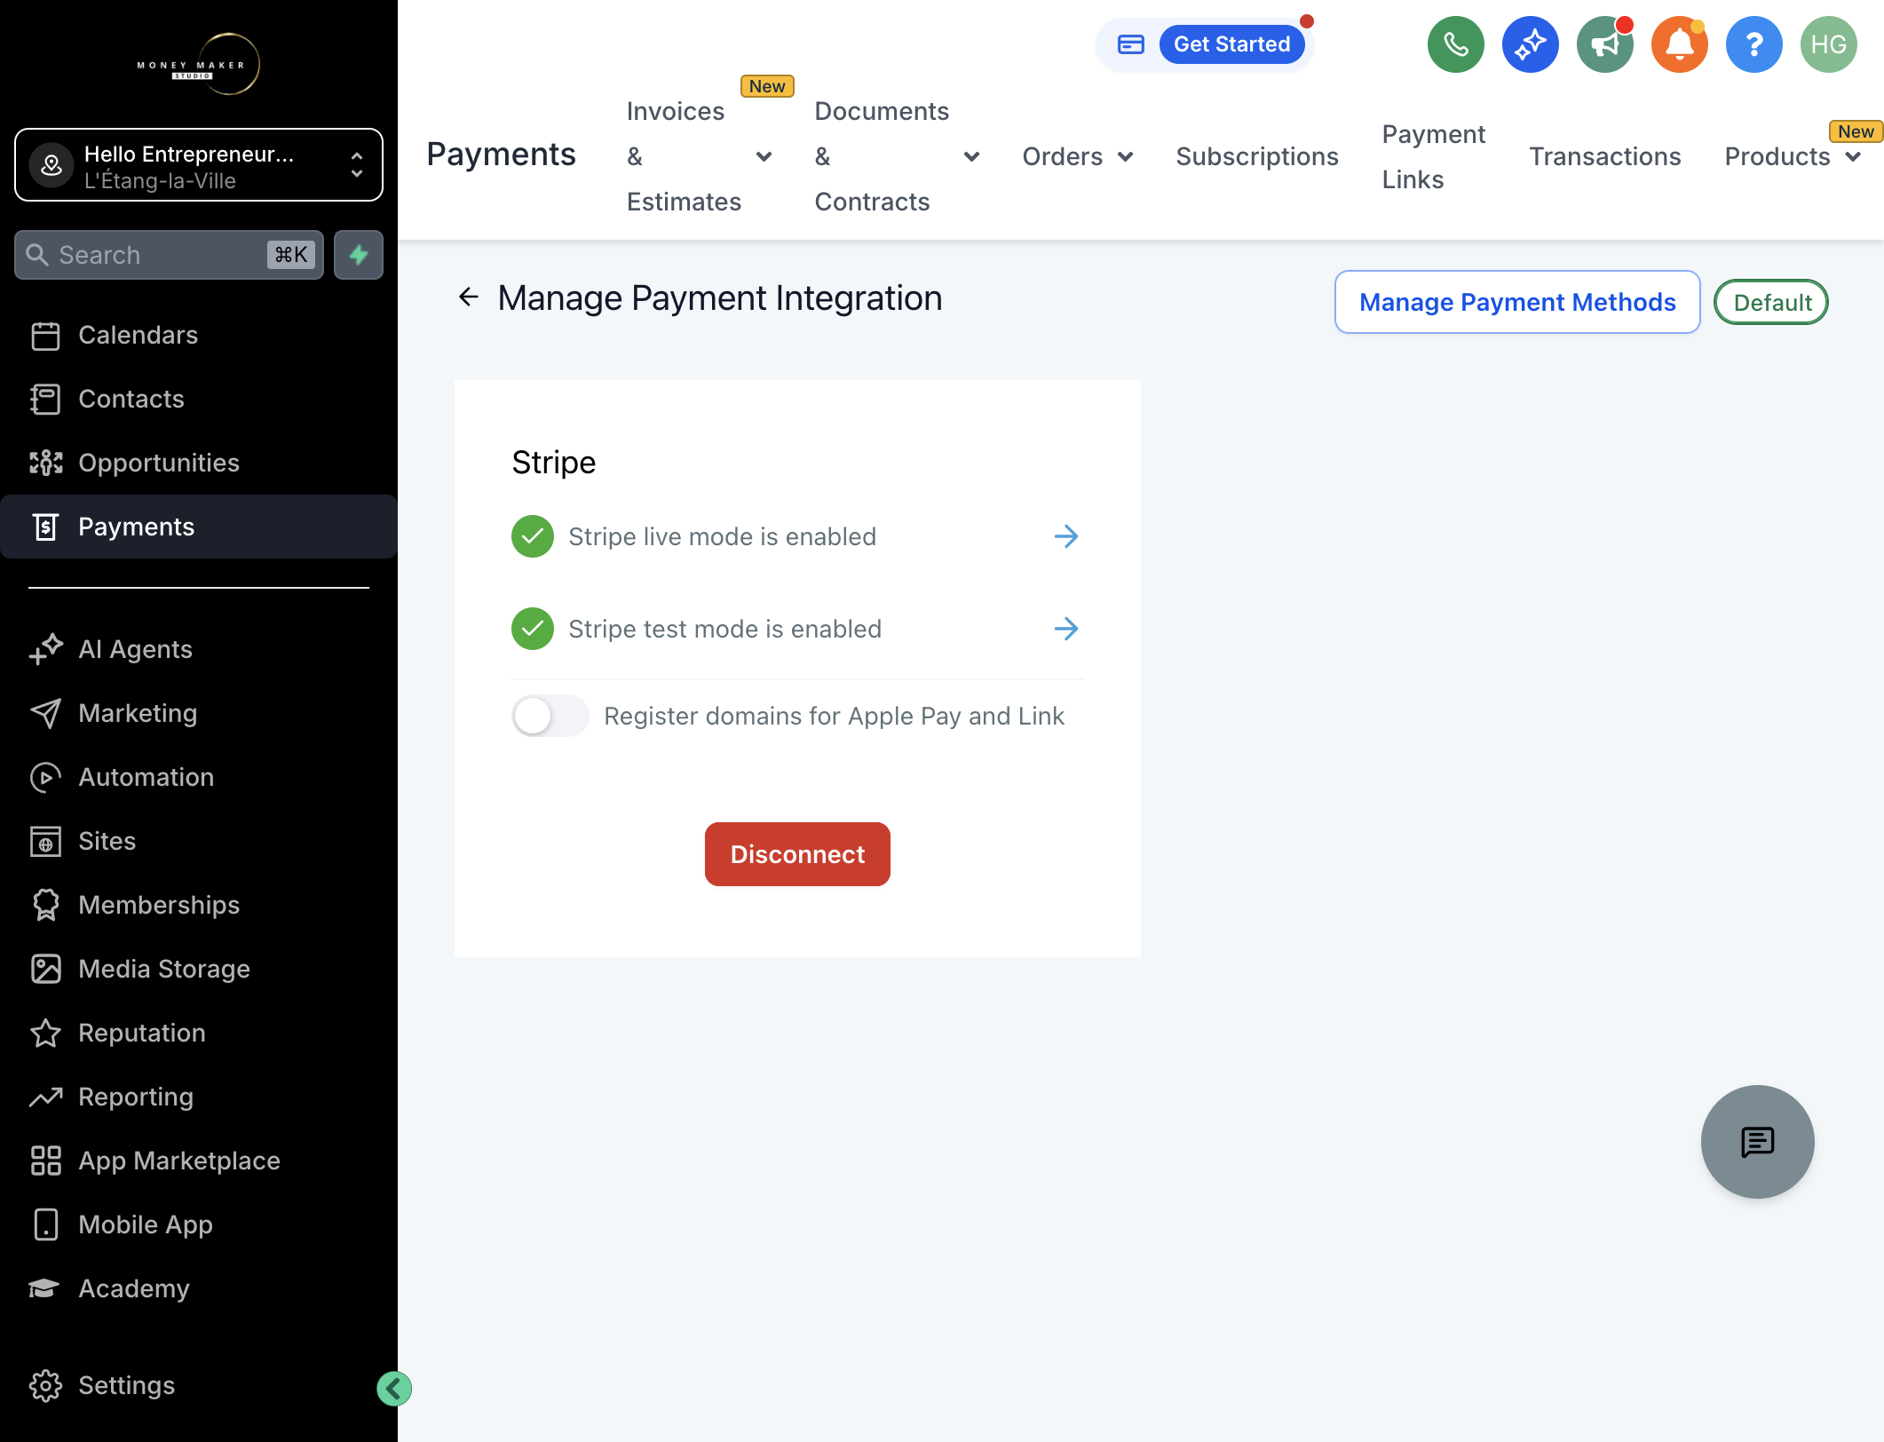Viewport: 1884px width, 1442px height.
Task: Click the Disconnect button
Action: [797, 854]
